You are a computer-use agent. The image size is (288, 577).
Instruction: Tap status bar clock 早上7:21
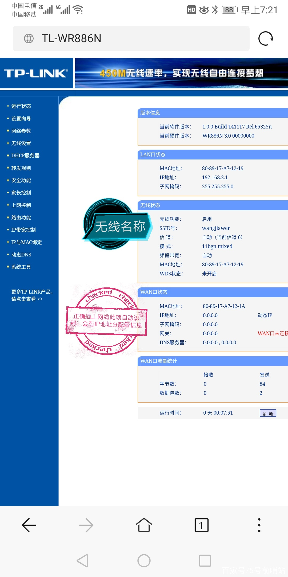tap(259, 10)
